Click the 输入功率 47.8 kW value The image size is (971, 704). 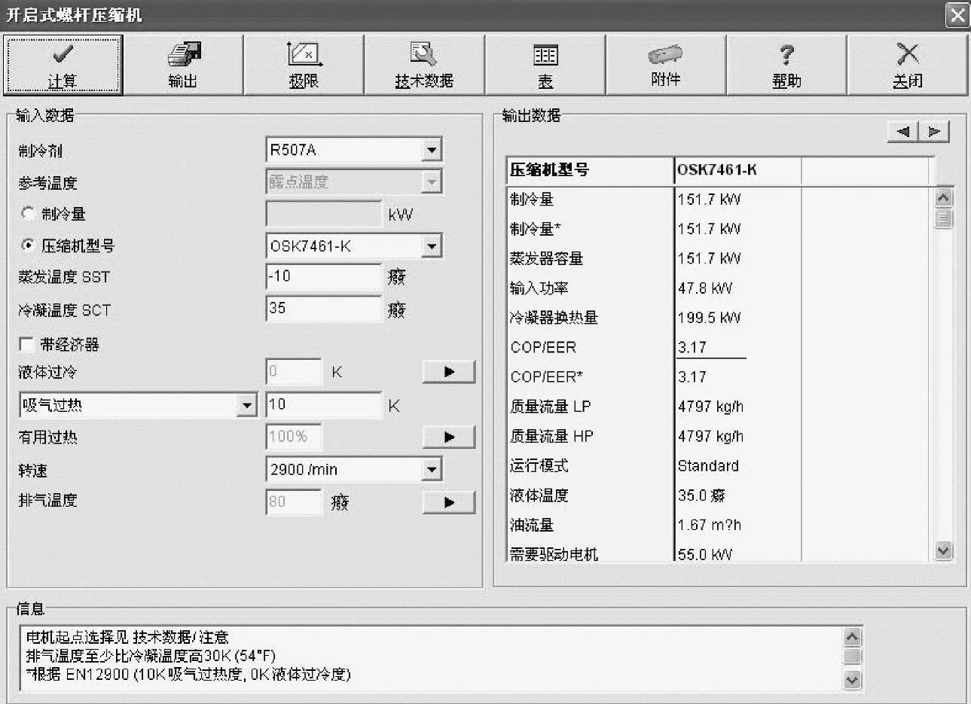(705, 288)
